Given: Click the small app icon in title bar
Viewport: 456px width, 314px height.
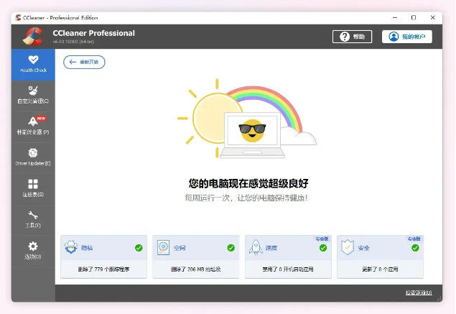Looking at the screenshot, I should pos(18,18).
